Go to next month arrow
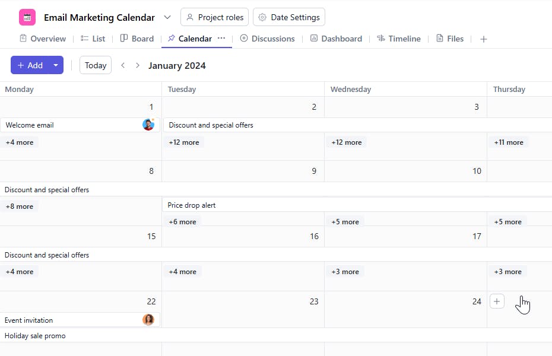 pos(138,65)
